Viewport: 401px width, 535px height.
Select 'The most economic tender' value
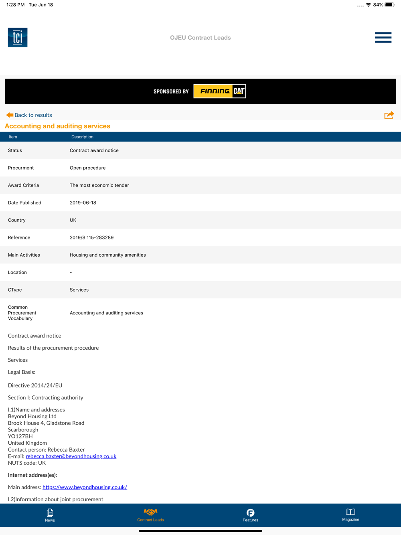tap(99, 185)
